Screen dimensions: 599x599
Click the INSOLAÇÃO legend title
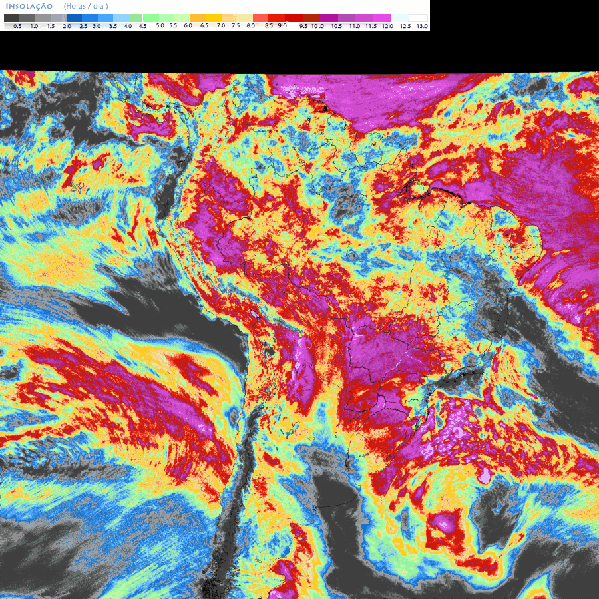(29, 7)
